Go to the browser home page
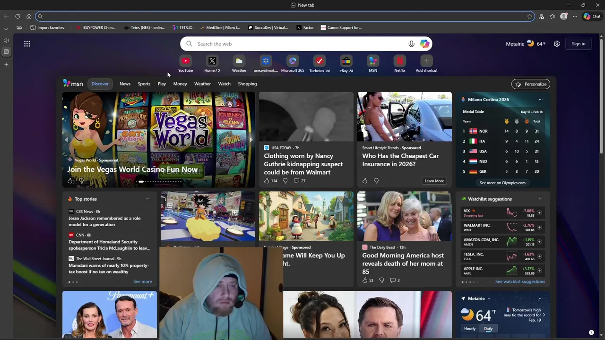605x340 pixels. [x=29, y=16]
